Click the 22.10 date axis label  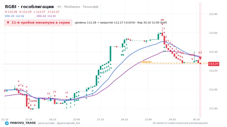click(5, 119)
